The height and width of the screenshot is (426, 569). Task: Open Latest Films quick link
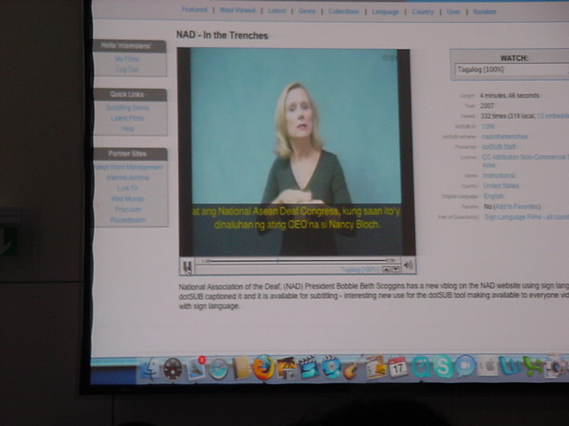pyautogui.click(x=127, y=118)
